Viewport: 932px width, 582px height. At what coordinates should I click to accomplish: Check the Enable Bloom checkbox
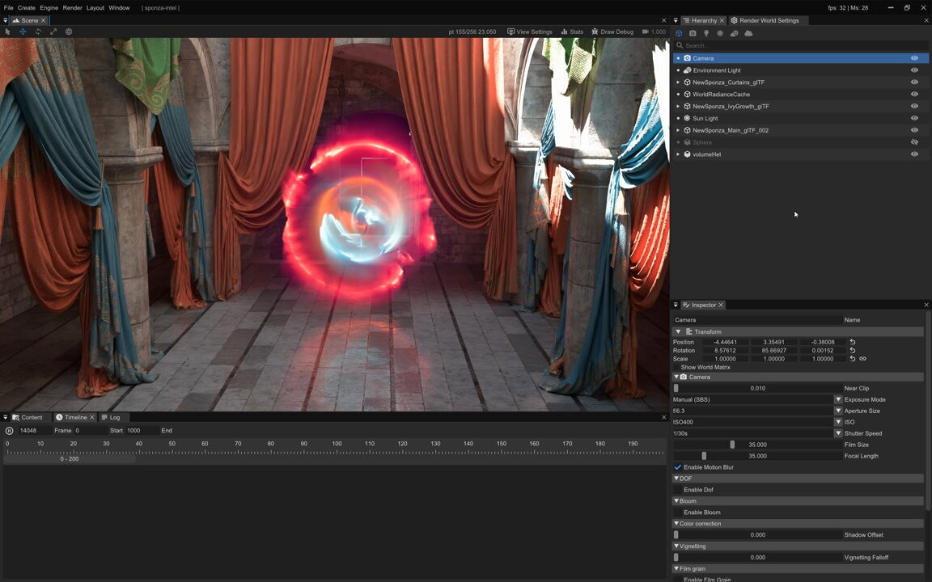coord(678,512)
